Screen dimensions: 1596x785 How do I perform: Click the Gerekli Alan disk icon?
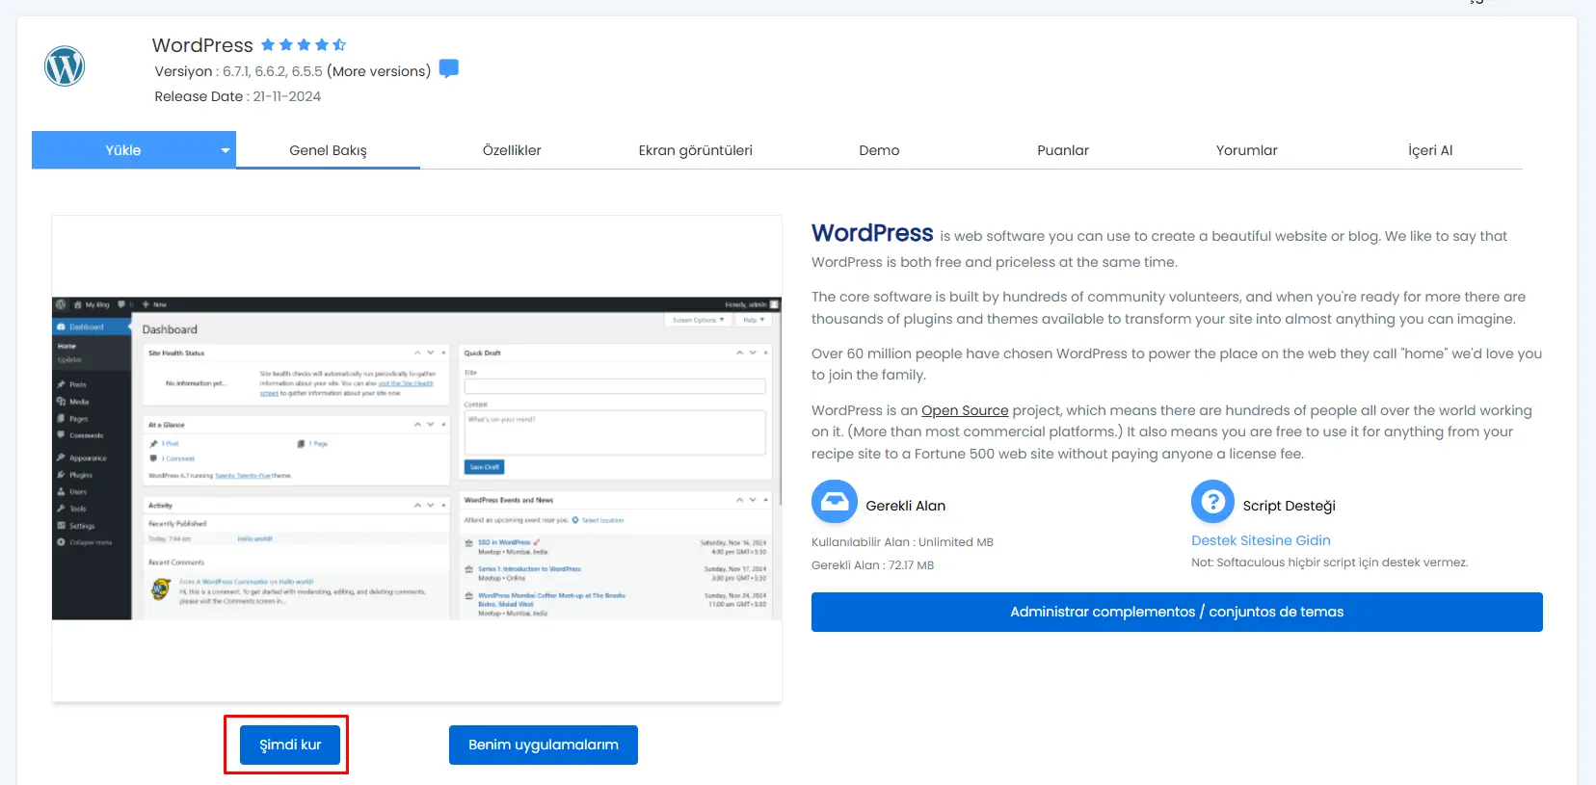pyautogui.click(x=835, y=502)
